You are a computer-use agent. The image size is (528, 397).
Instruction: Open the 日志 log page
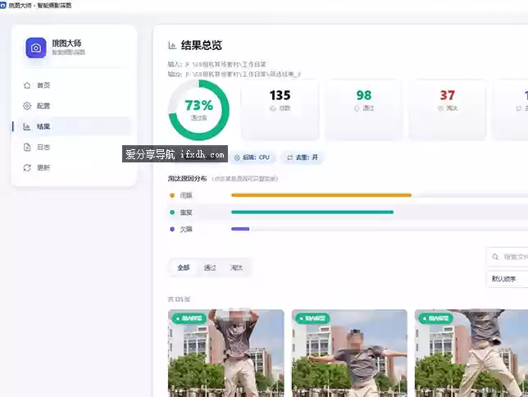tap(74, 147)
